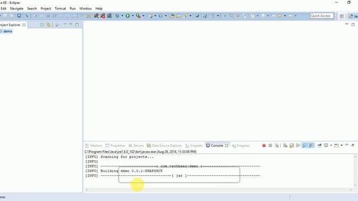Click the Pin Console icon
Image resolution: width=358 pixels, height=201 pixels.
pos(319,145)
